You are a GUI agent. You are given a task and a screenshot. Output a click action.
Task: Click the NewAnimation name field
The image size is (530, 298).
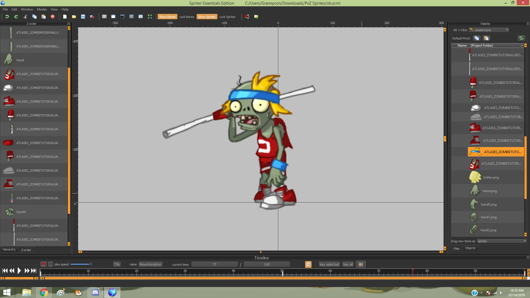tap(150, 264)
